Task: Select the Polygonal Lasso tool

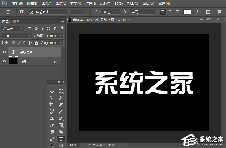Action: click(52, 98)
